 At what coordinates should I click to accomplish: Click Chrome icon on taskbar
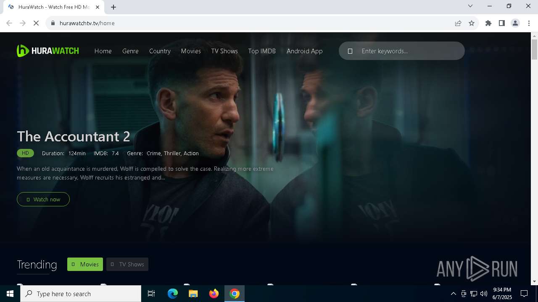pos(235,294)
